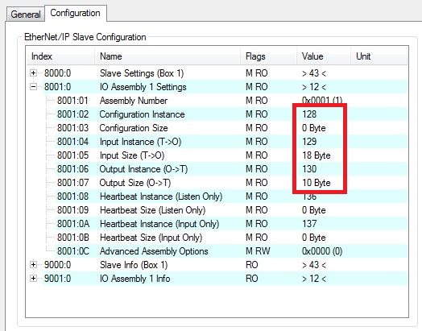Click the Advanced Assembly Options name
Image resolution: width=422 pixels, height=331 pixels.
point(154,251)
